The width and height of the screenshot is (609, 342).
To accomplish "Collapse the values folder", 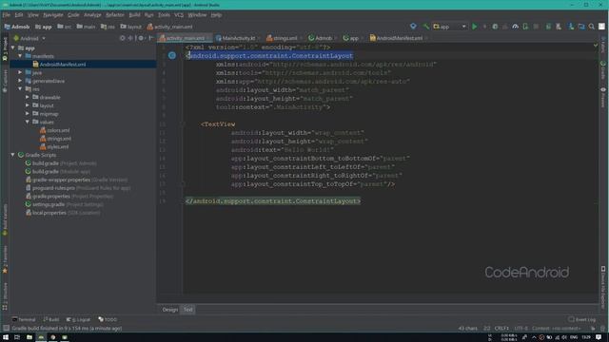I will [28, 122].
